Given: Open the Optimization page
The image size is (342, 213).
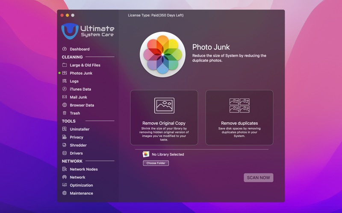Looking at the screenshot, I should click(81, 185).
